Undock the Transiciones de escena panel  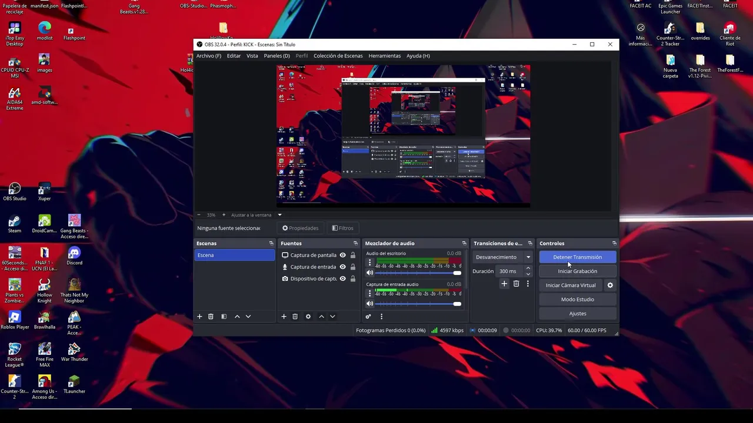(x=530, y=243)
